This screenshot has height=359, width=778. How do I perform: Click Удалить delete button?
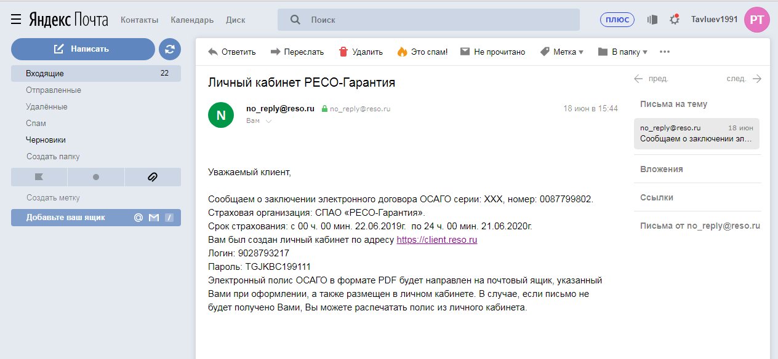tap(361, 52)
